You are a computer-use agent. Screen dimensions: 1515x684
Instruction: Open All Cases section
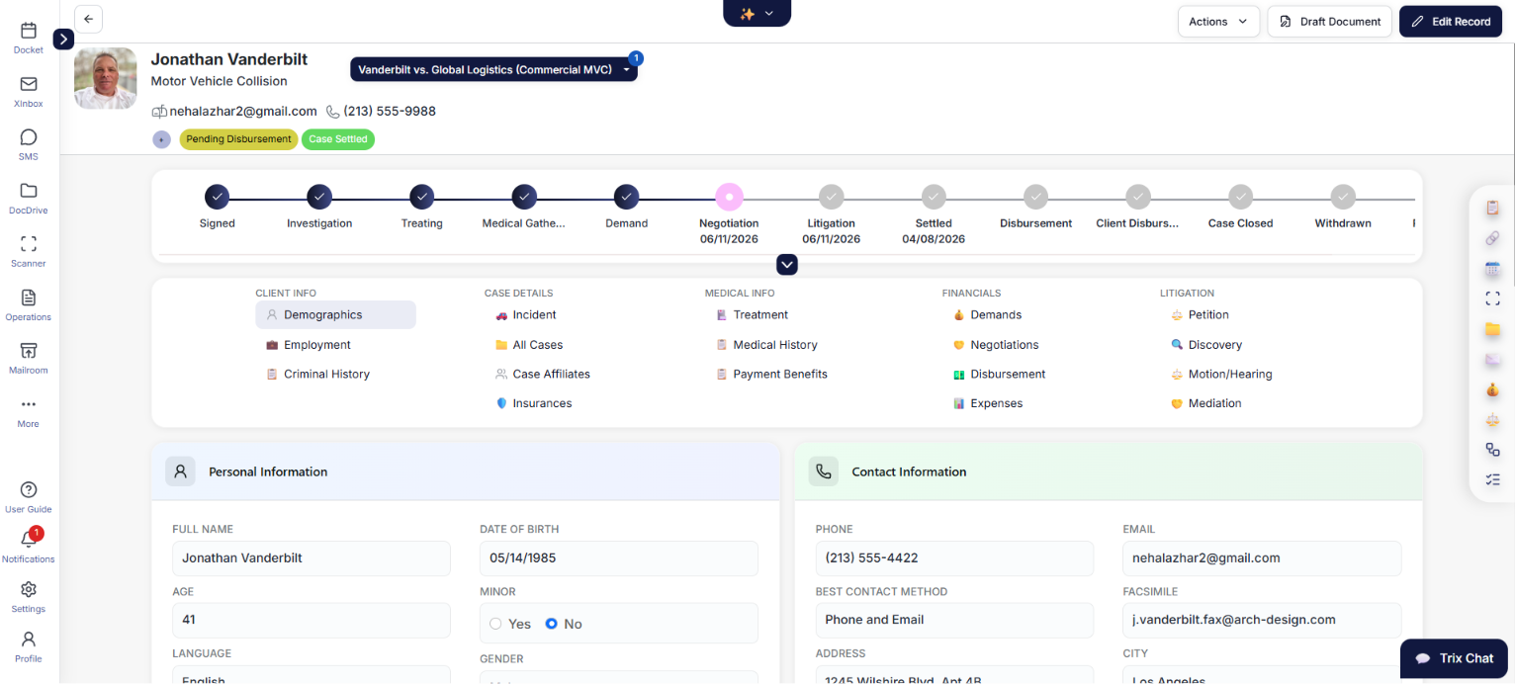coord(529,345)
